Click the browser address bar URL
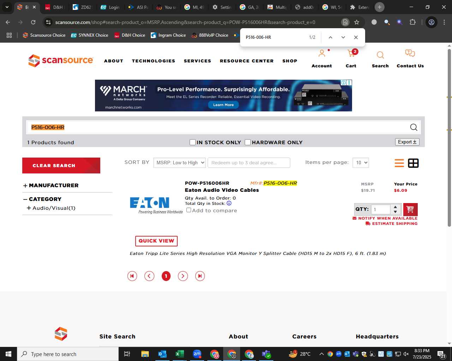Screen dimensions: 452x361 185,22
